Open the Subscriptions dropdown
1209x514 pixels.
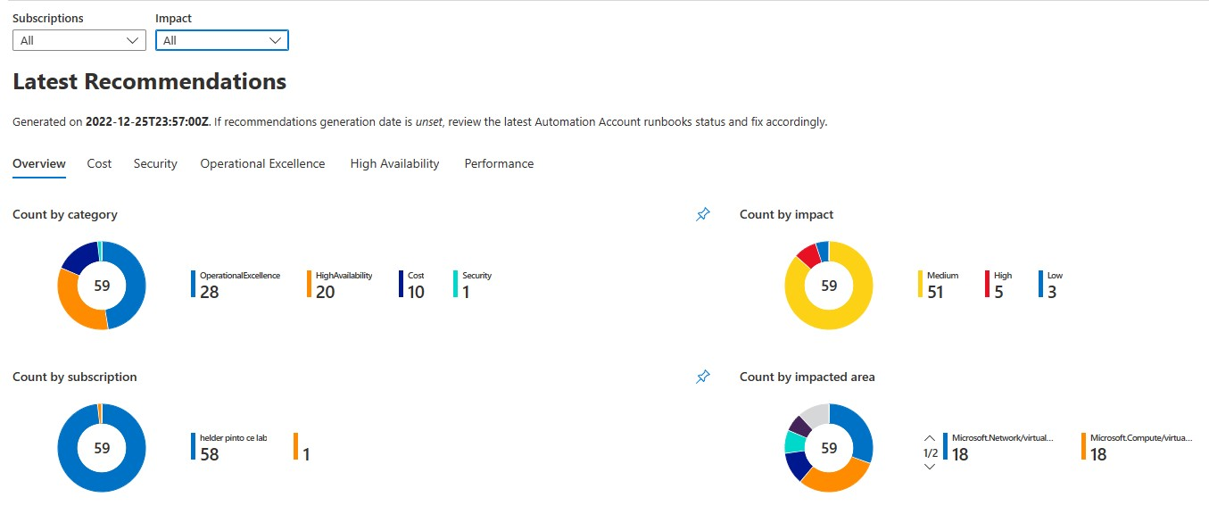(x=79, y=40)
